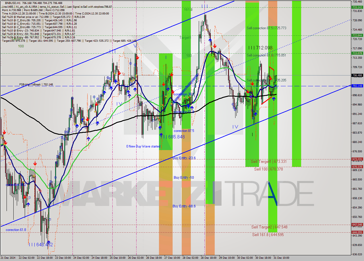Image resolution: width=364 pixels, height=261 pixels.
Task: Click the green 715.078 price tag on the price axis
Action: [357, 53]
